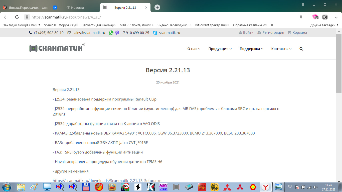Switch to the (3) Новости tab
Screen dimensions: 342x192
click(75, 7)
